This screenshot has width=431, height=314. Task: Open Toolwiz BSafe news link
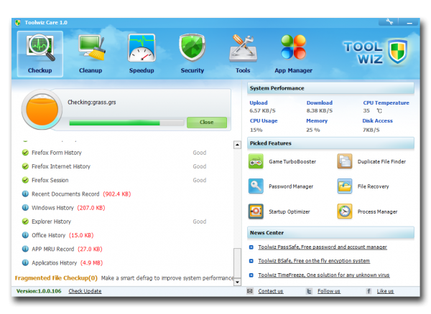(314, 261)
